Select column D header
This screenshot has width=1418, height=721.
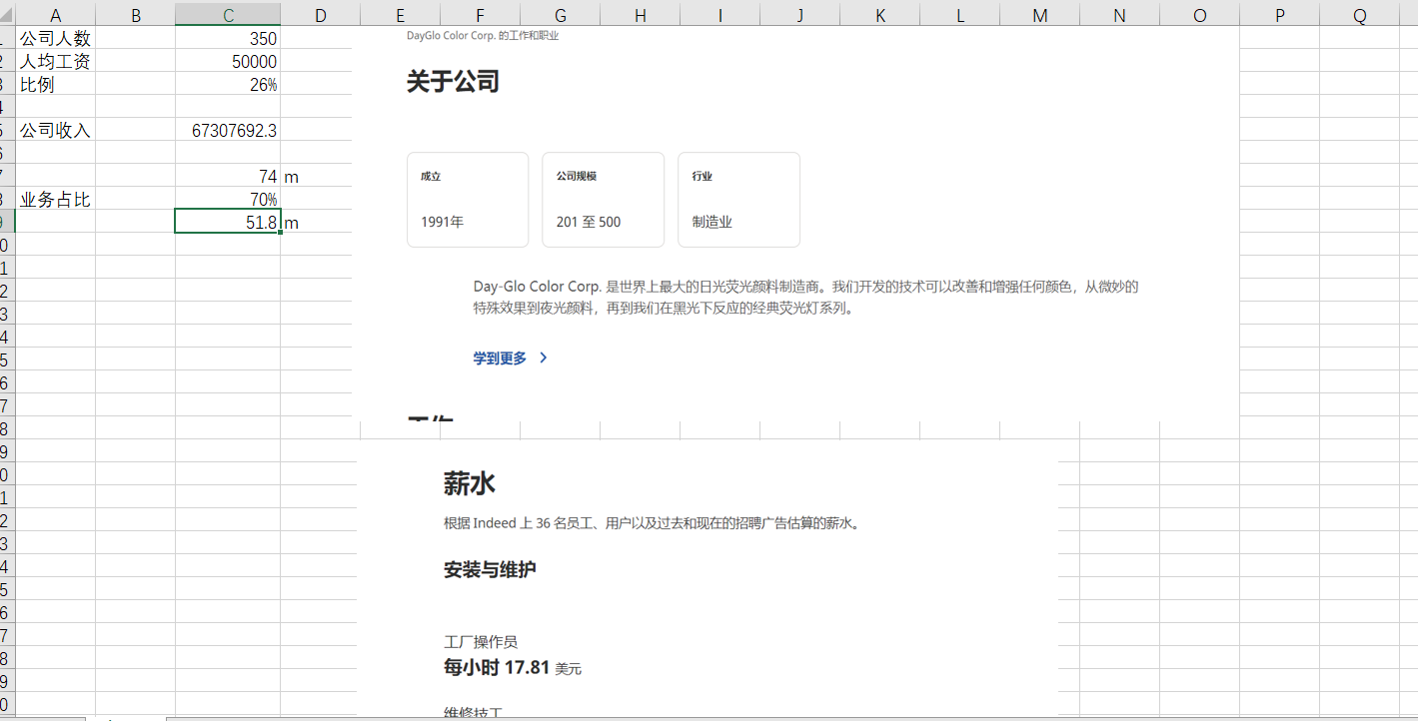[320, 14]
